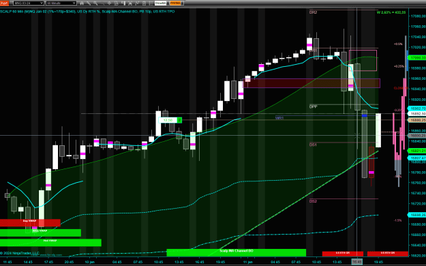Toggle the green Wkly VWAP button

pyautogui.click(x=40, y=233)
